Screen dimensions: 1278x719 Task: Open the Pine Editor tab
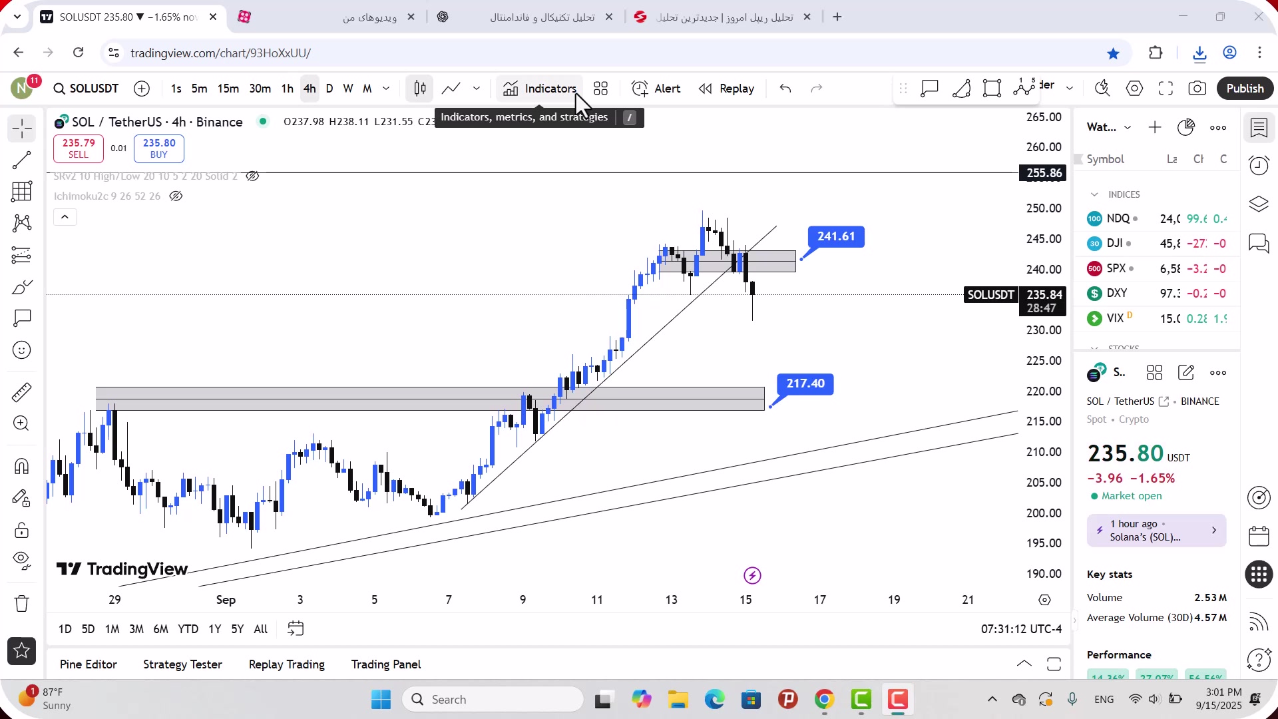(89, 664)
